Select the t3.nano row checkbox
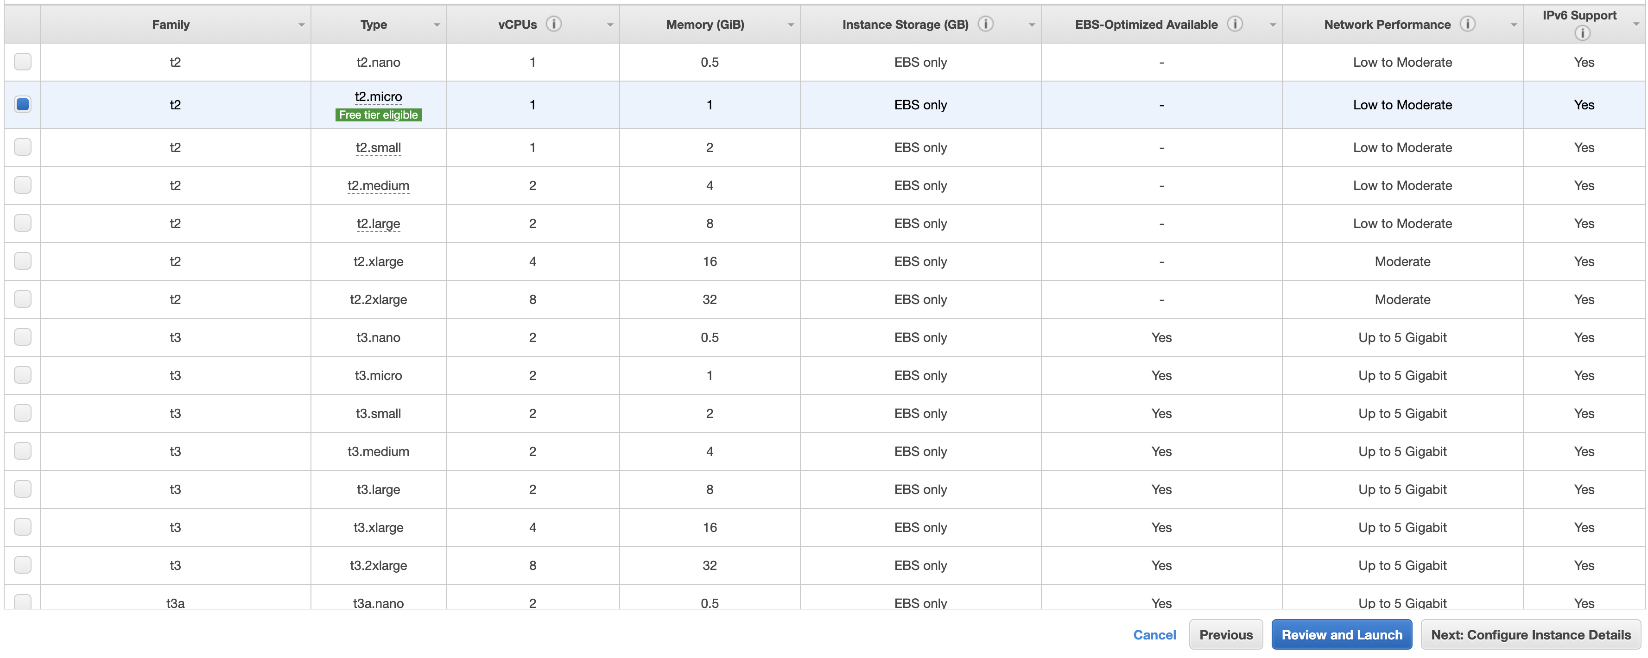 tap(22, 337)
